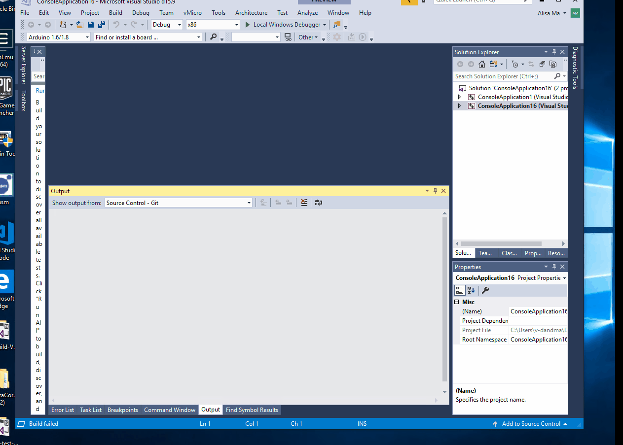Click the Alisa Ma account name
623x445 pixels.
coord(549,13)
